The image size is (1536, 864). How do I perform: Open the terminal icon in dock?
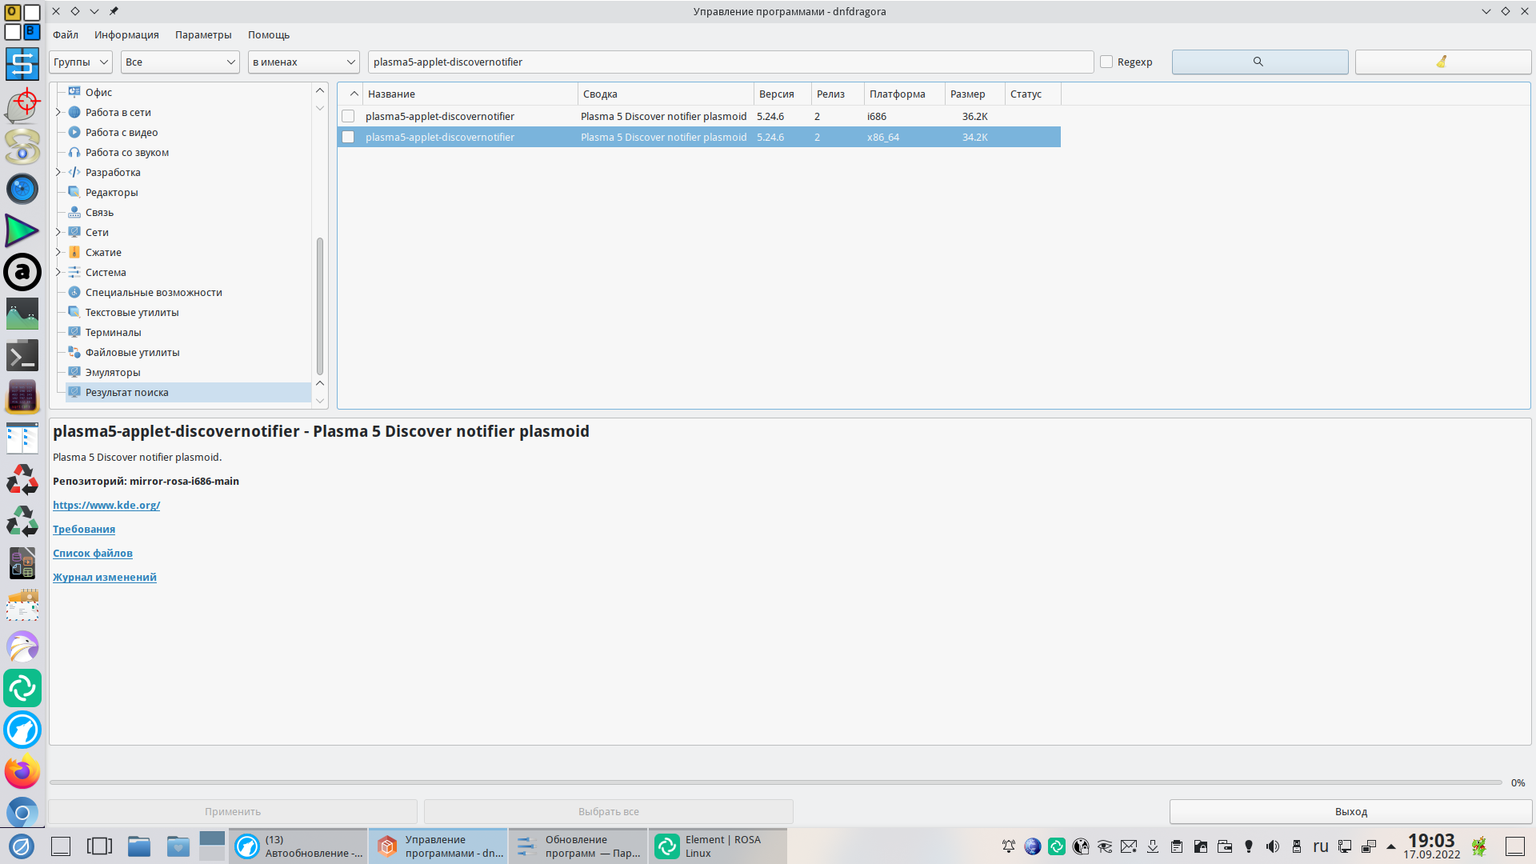(22, 355)
